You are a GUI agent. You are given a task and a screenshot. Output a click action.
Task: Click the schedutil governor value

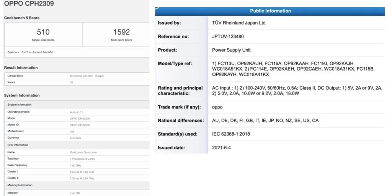[x=75, y=138]
